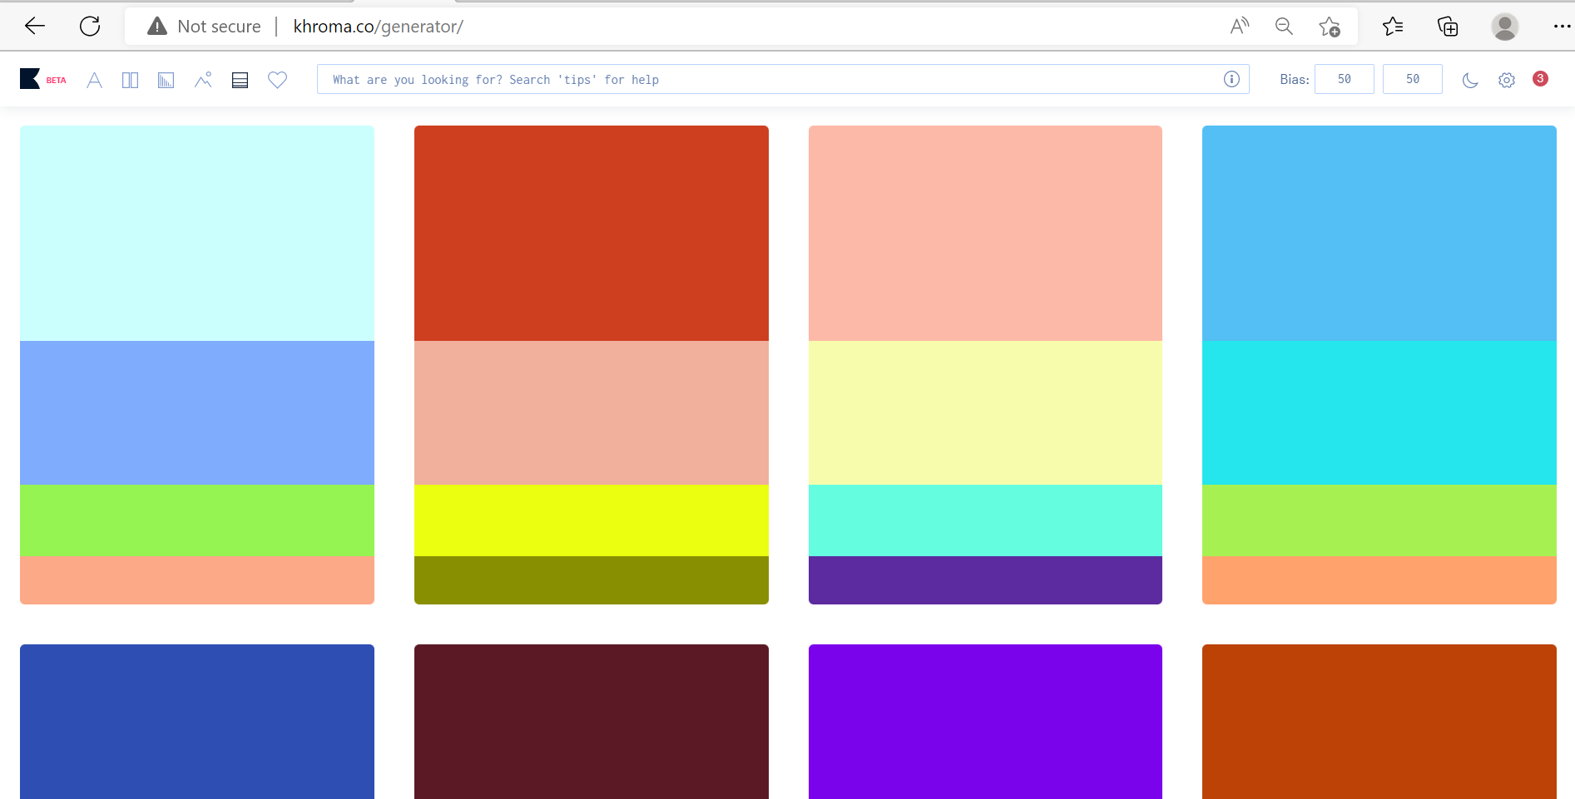Image resolution: width=1575 pixels, height=799 pixels.
Task: Open browser Settings and more menu
Action: pyautogui.click(x=1562, y=27)
